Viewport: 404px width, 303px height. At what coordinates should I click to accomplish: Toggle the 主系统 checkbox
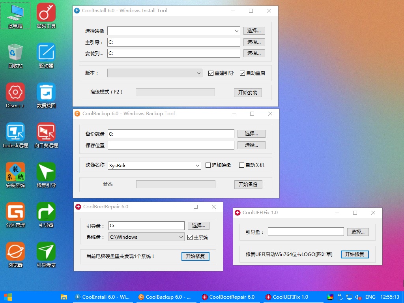(x=190, y=237)
